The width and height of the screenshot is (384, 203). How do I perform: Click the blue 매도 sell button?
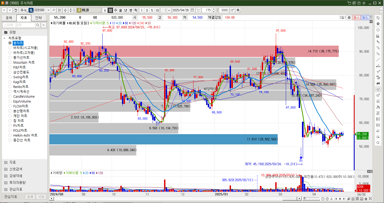coord(365,18)
